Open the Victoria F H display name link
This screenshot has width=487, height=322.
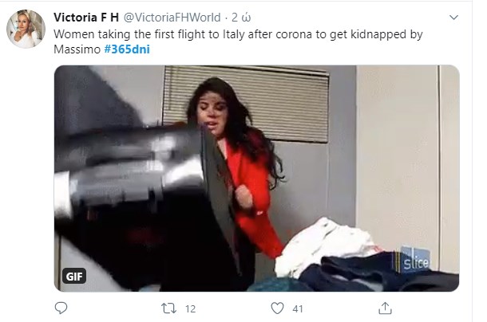pos(86,18)
